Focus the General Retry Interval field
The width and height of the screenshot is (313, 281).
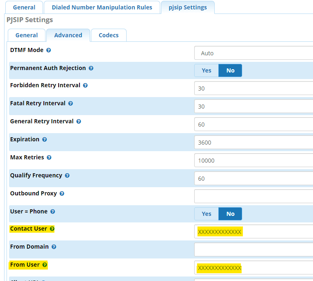pos(254,124)
